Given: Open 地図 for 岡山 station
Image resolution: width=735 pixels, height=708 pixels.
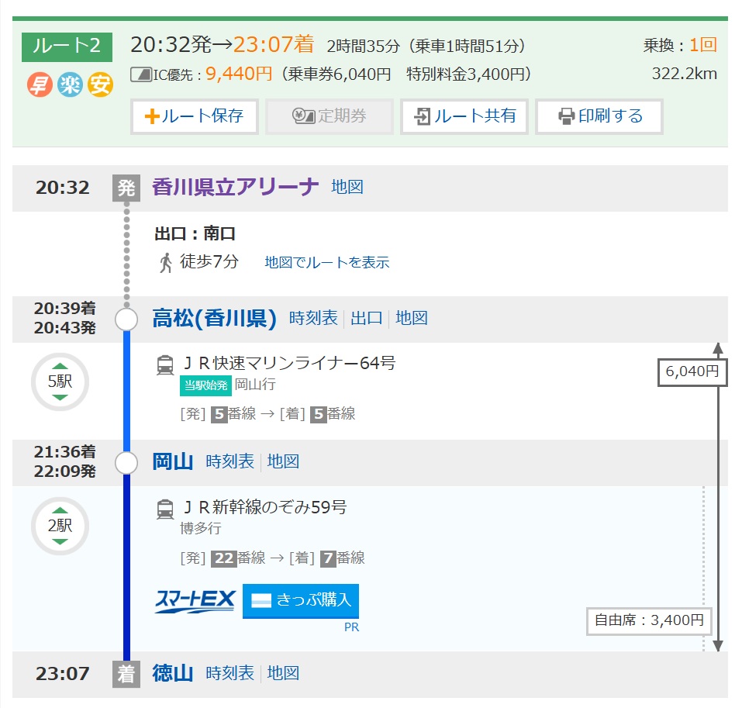Looking at the screenshot, I should (x=283, y=461).
